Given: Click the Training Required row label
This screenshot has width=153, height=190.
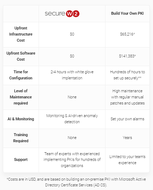Looking at the screenshot, I should pyautogui.click(x=21, y=138).
